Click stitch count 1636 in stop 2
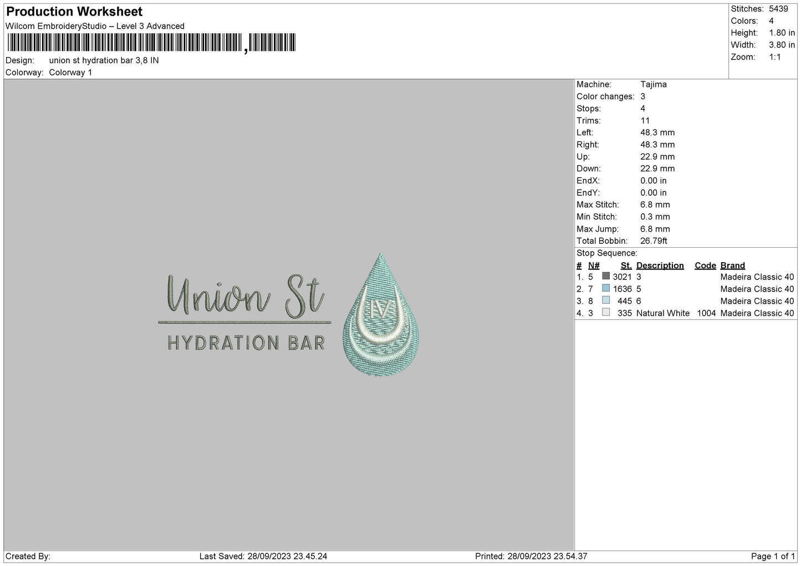Image resolution: width=801 pixels, height=566 pixels. [x=622, y=289]
